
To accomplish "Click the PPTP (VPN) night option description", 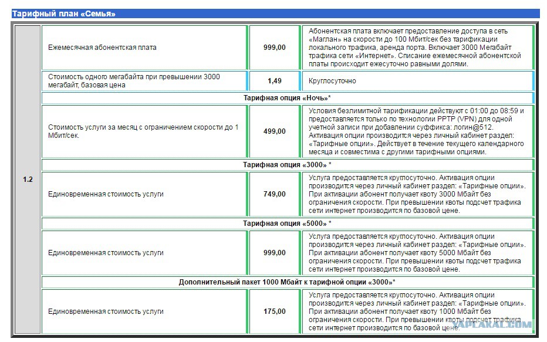I will (417, 131).
